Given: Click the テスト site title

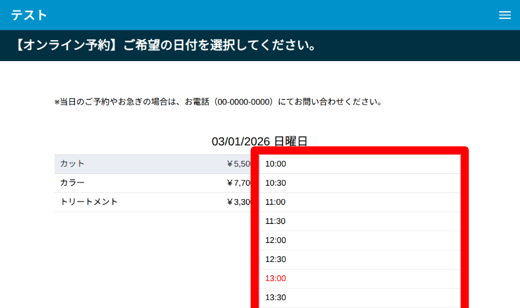Looking at the screenshot, I should tap(29, 15).
